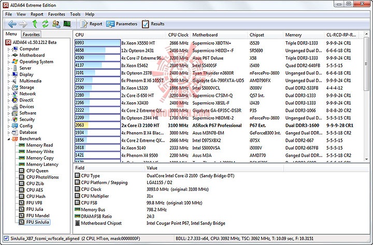The image size is (373, 245).
Task: Open benchmark Parameters
Action: pos(122,24)
